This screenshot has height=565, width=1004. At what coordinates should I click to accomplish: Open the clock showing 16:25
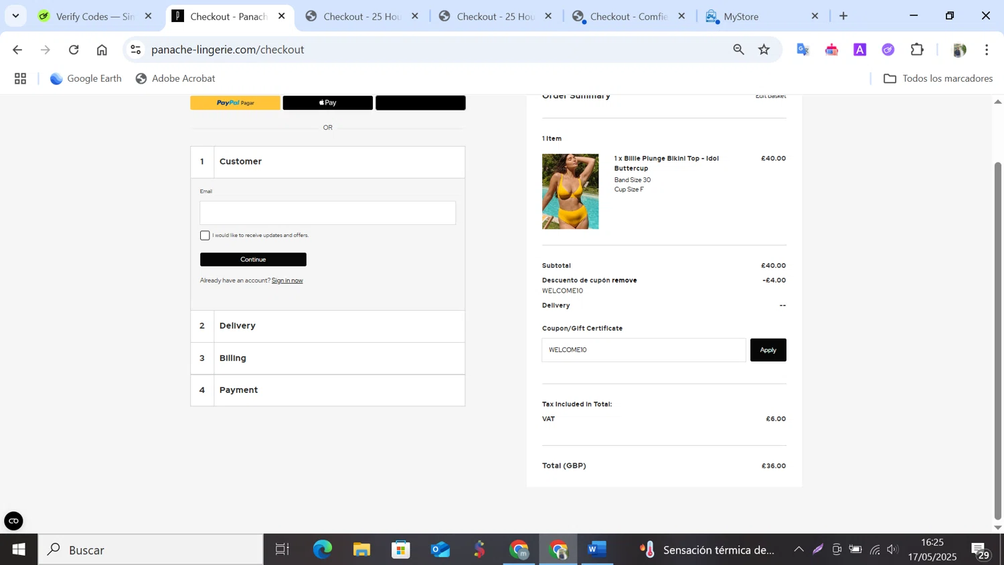coord(932,550)
